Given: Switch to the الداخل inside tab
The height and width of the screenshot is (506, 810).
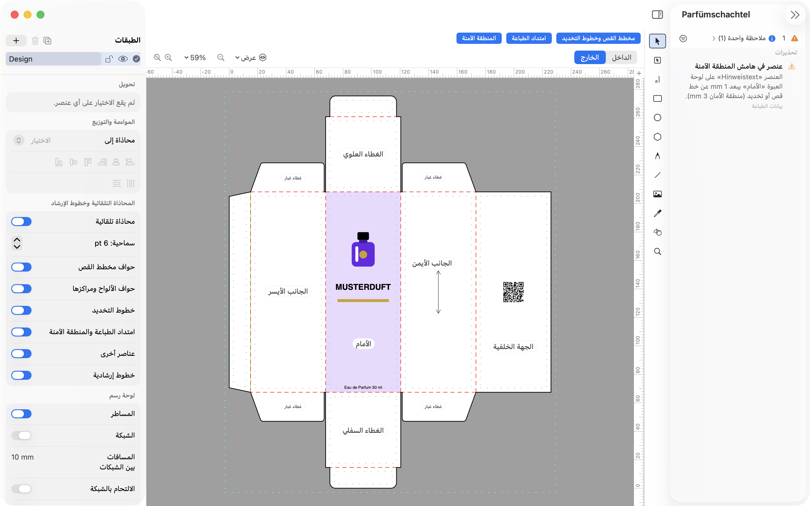Looking at the screenshot, I should [x=622, y=58].
